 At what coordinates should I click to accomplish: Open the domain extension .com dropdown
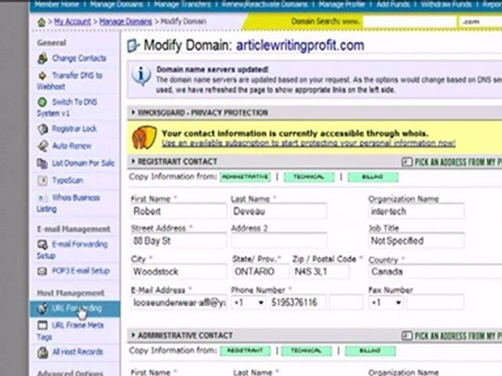pos(480,22)
